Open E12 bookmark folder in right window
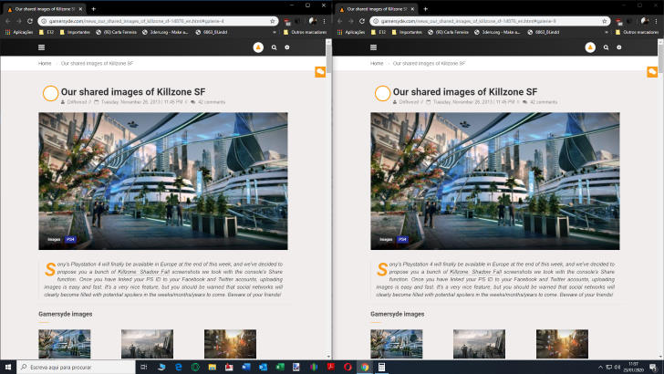 379,32
